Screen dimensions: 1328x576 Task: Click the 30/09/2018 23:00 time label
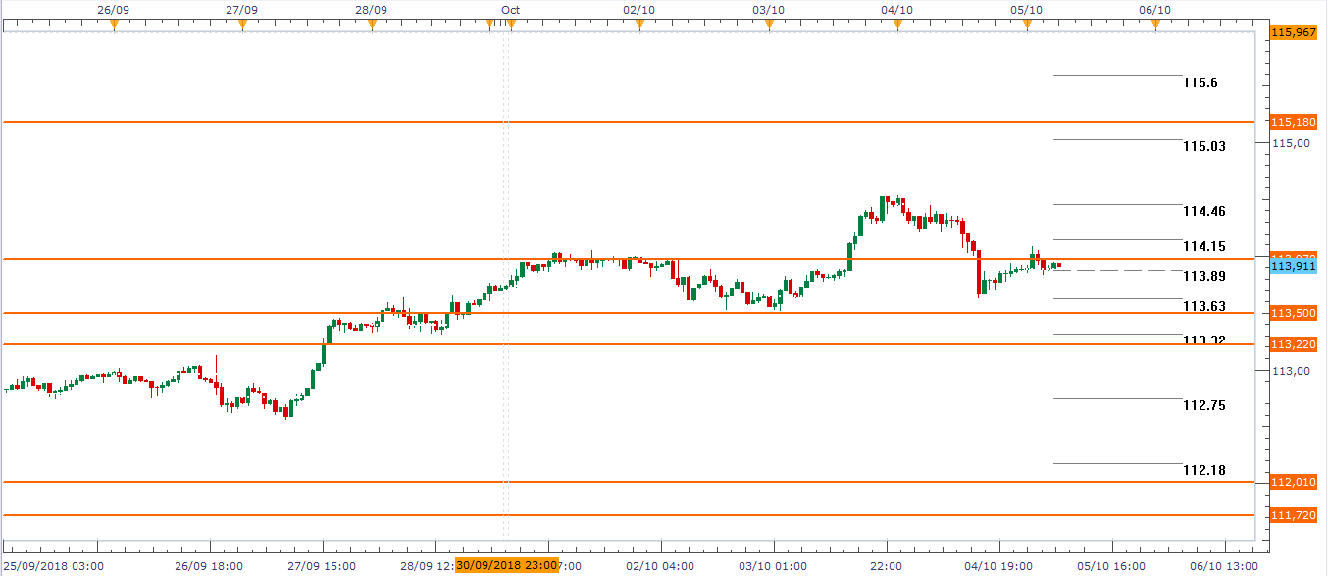(507, 566)
